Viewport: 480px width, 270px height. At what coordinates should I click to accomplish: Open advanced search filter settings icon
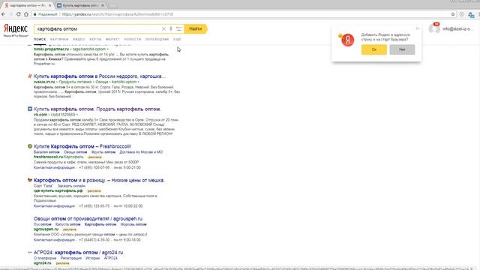(x=179, y=28)
